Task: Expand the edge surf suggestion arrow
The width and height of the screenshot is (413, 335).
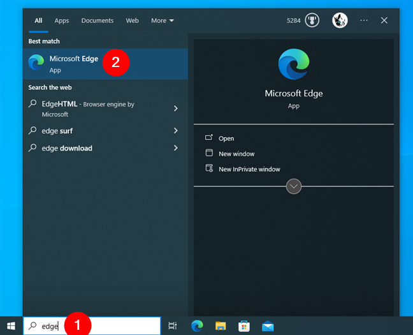Action: point(176,131)
